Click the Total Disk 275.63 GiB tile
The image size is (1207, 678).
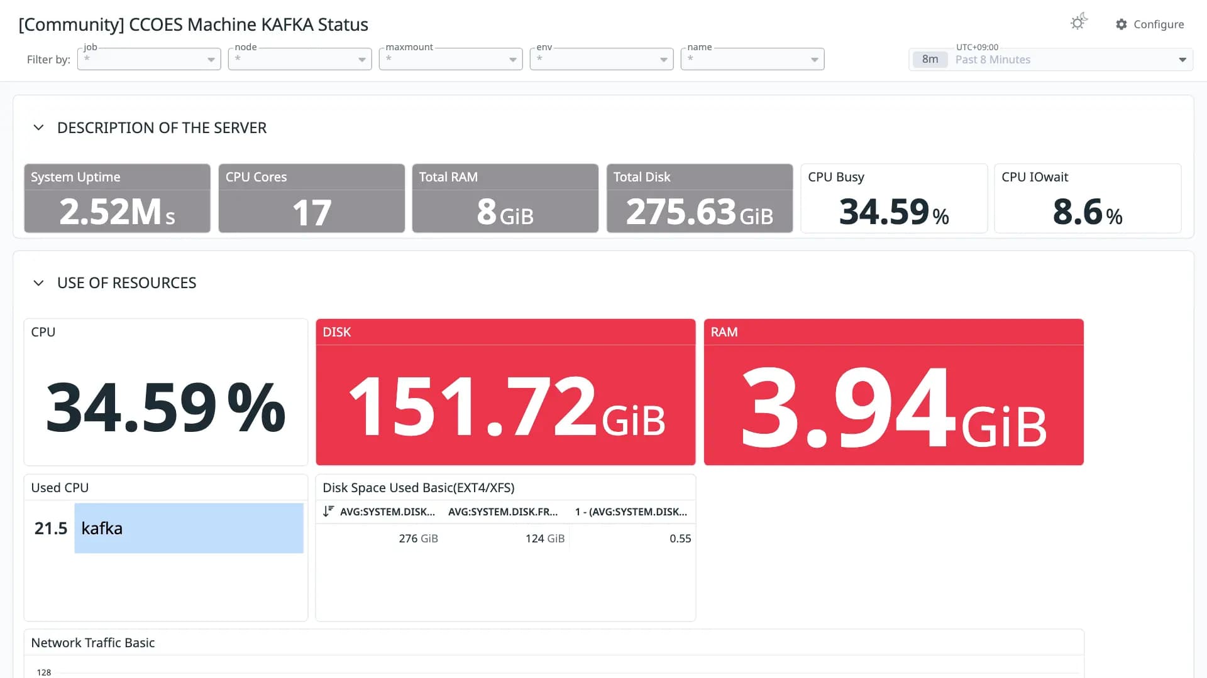(700, 198)
